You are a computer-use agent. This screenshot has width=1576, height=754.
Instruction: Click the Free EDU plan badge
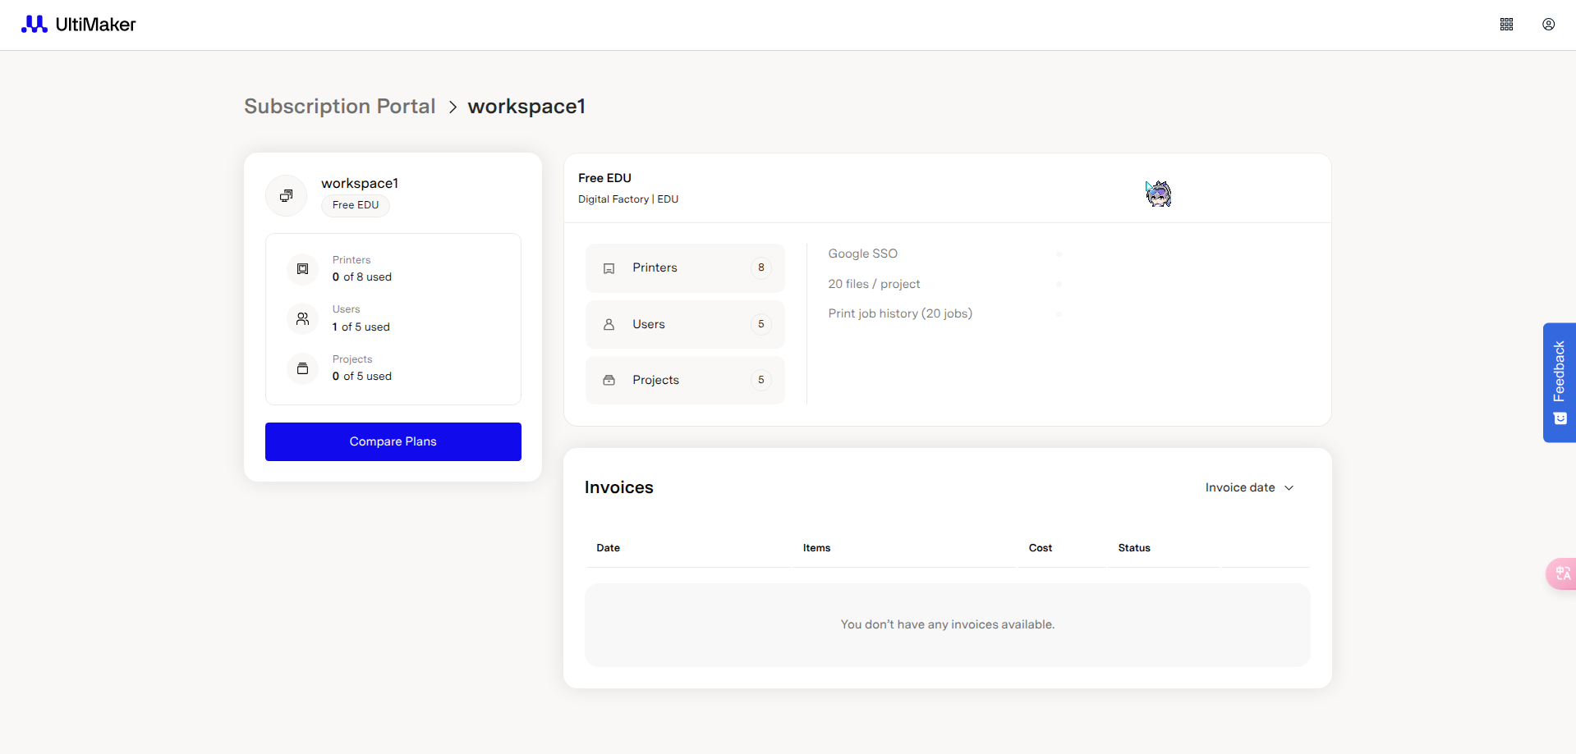[356, 205]
